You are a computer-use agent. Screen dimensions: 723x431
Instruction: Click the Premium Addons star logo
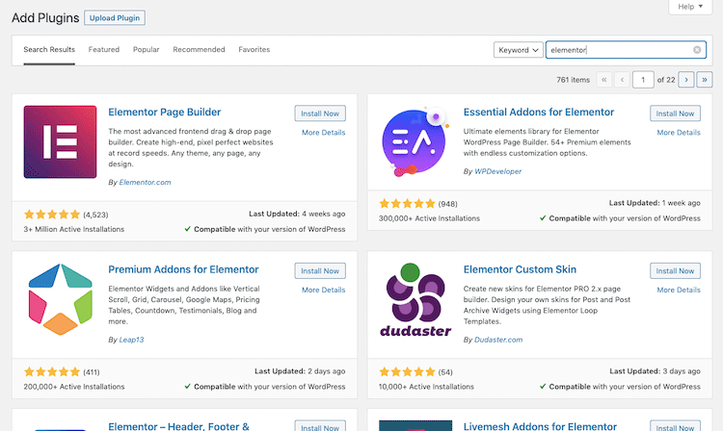(x=61, y=299)
